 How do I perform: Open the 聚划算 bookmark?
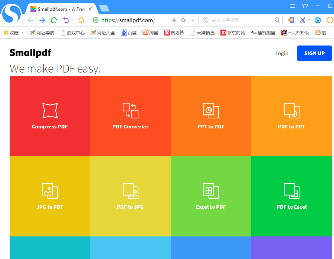point(174,33)
